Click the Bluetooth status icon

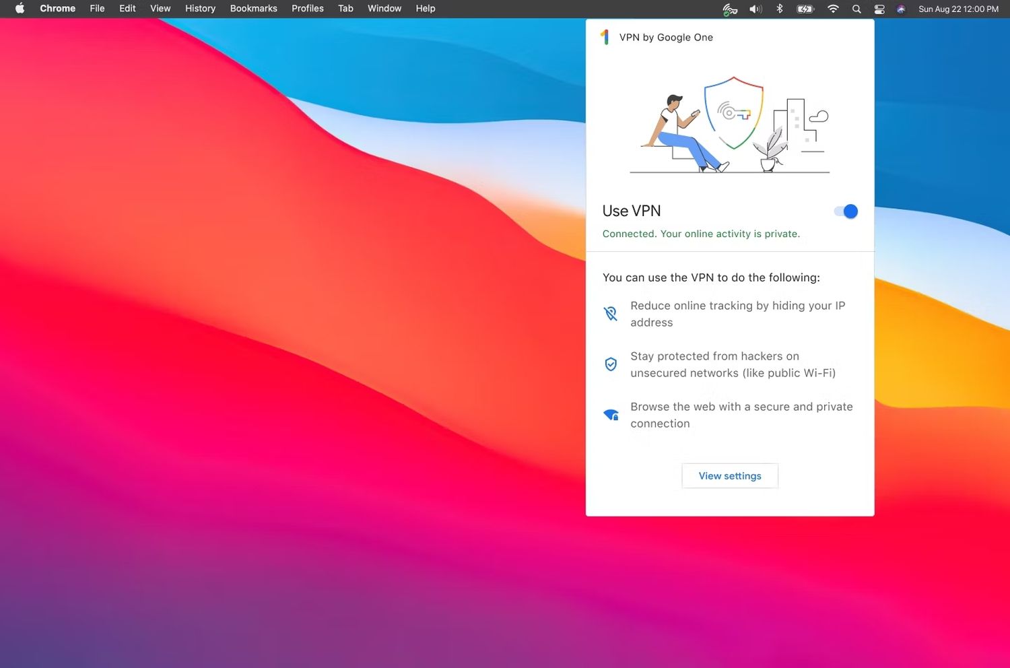click(x=780, y=9)
